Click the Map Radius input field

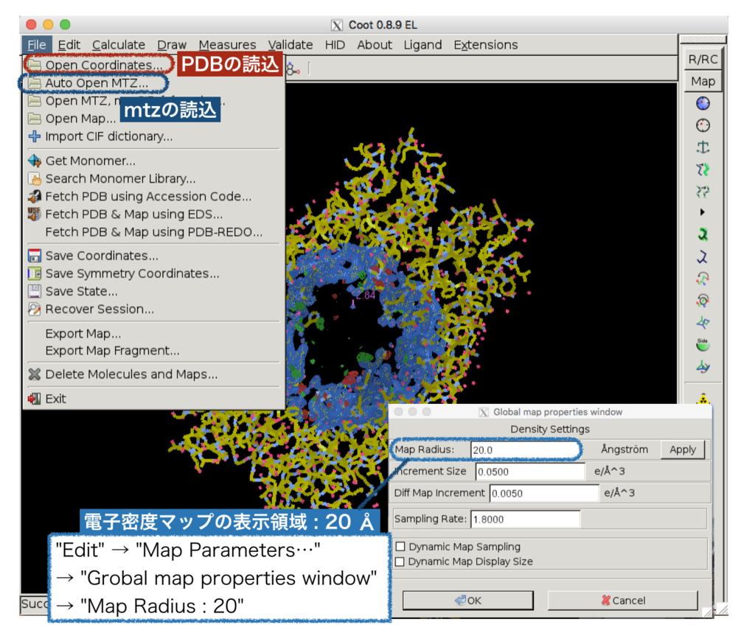click(525, 450)
